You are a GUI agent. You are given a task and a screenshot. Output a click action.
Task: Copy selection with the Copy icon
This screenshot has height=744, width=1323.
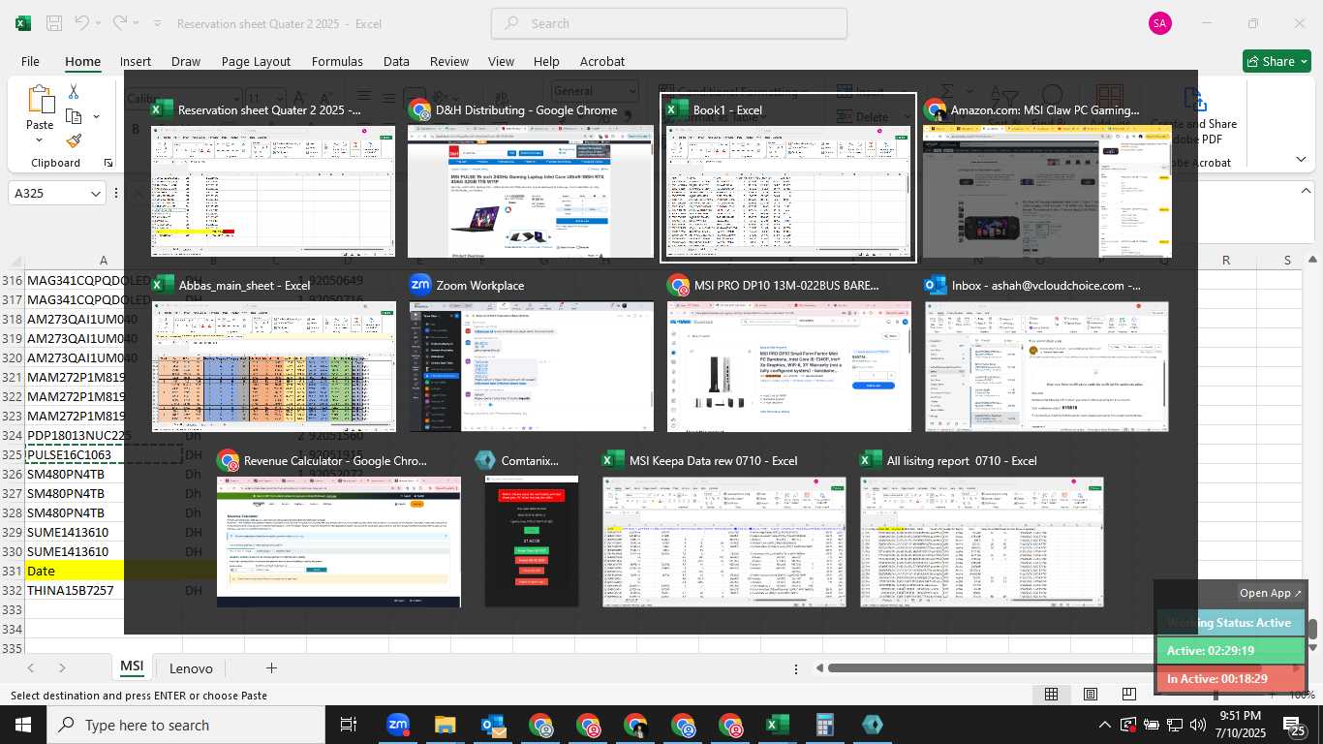click(x=74, y=116)
